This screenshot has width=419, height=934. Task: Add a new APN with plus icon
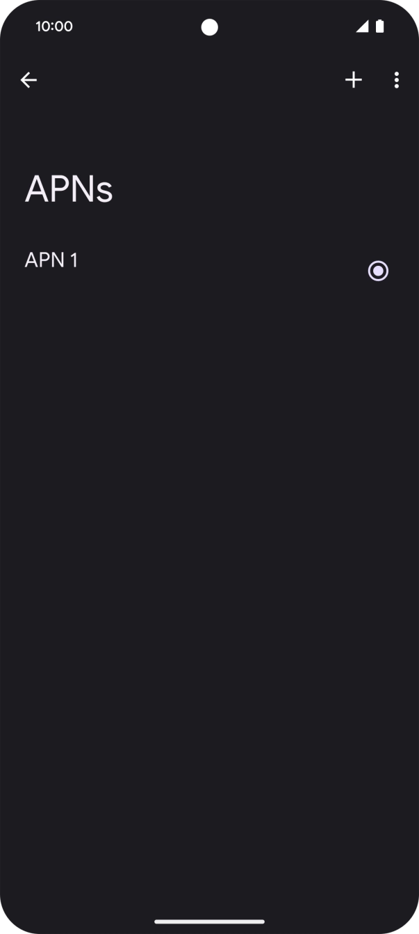[354, 80]
